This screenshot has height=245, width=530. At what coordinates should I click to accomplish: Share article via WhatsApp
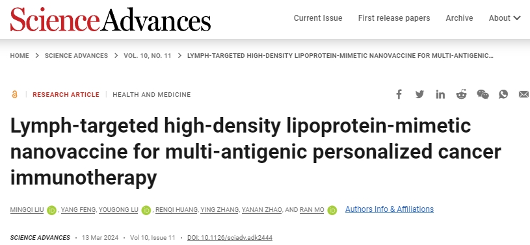click(x=503, y=94)
